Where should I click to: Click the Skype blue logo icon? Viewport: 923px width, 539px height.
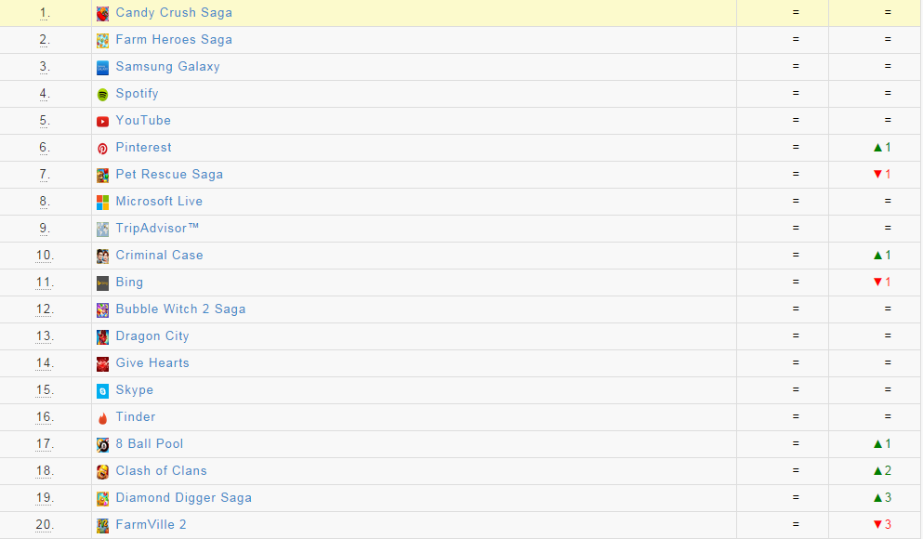(102, 391)
